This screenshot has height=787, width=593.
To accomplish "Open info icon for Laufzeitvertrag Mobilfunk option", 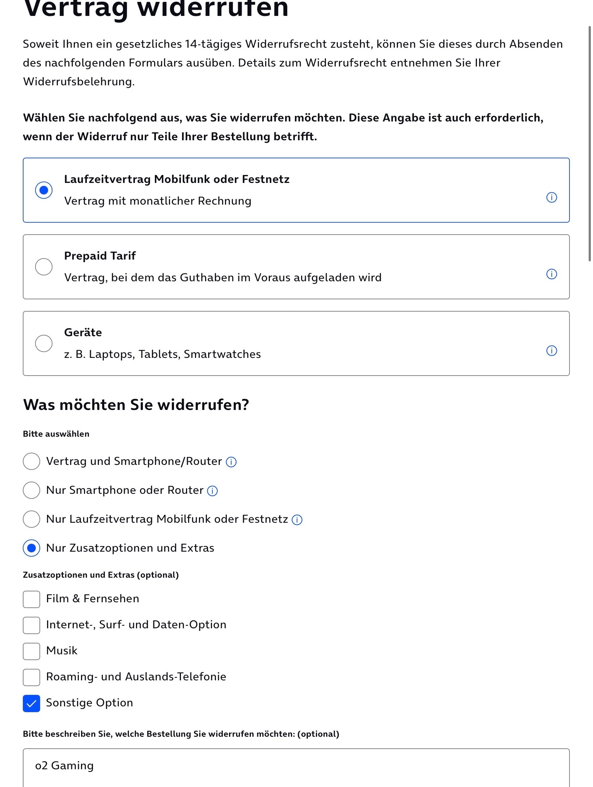I will click(x=551, y=197).
